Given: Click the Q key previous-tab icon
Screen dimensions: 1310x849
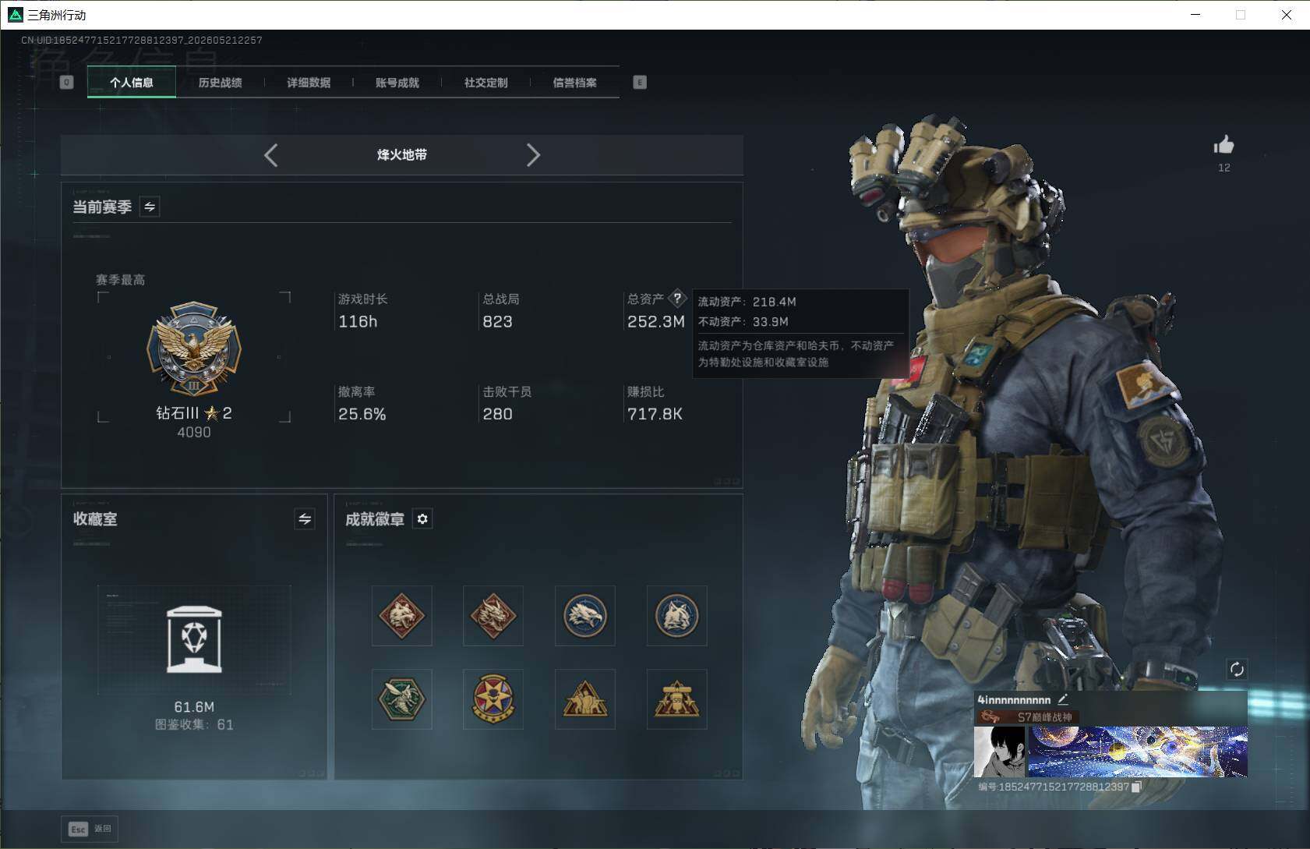Looking at the screenshot, I should [x=67, y=83].
